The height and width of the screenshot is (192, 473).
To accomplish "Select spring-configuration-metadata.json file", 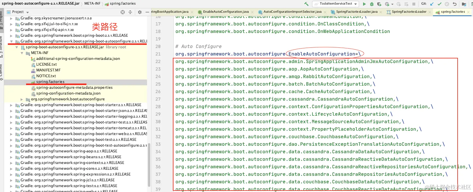I will (x=68, y=93).
